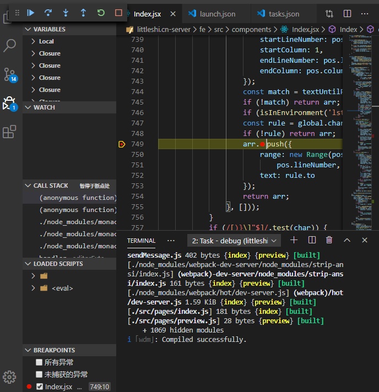The height and width of the screenshot is (392, 379).
Task: Restart the debug session with green icon
Action: (x=101, y=13)
